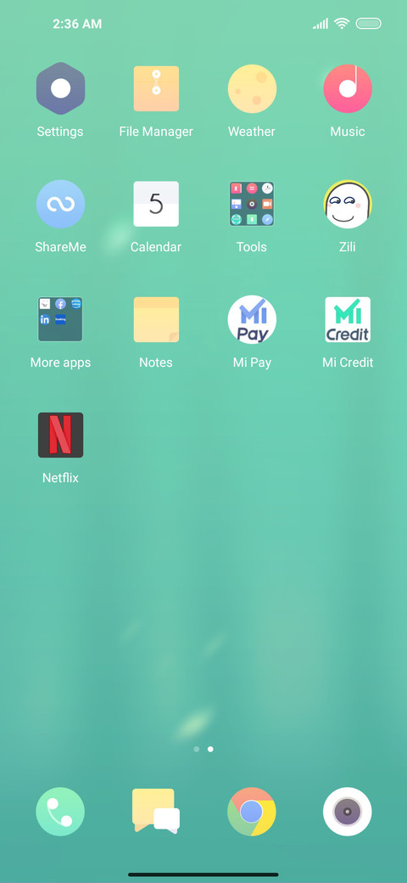Tap the second page indicator dot
The height and width of the screenshot is (883, 407).
[x=210, y=749]
